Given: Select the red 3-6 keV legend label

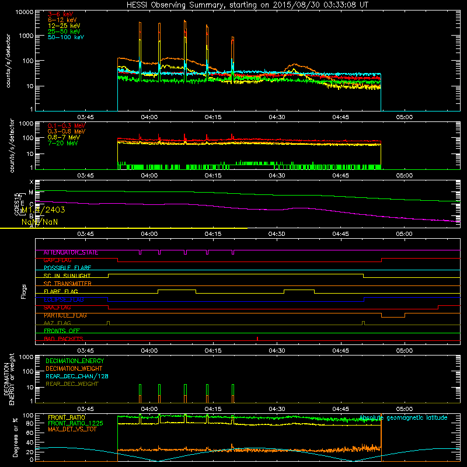Looking at the screenshot, I should point(60,14).
